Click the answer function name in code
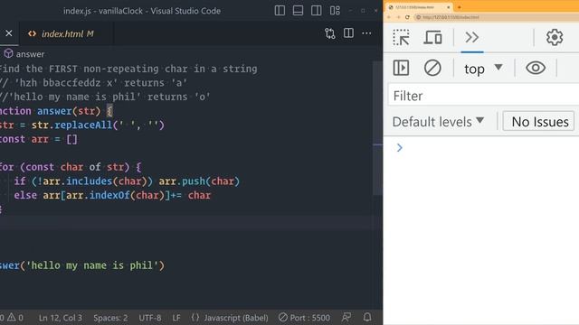Screen dimensions: 579x325 [54, 111]
